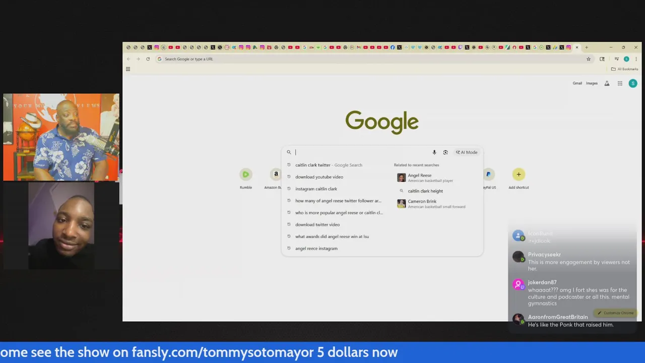
Task: Open the Gmail link
Action: point(577,83)
